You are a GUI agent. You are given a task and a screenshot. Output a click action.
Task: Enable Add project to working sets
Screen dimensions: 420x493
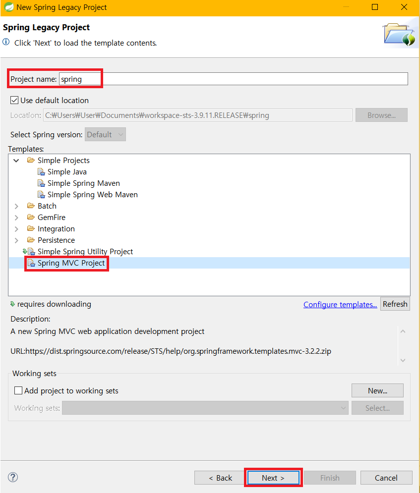click(x=18, y=390)
